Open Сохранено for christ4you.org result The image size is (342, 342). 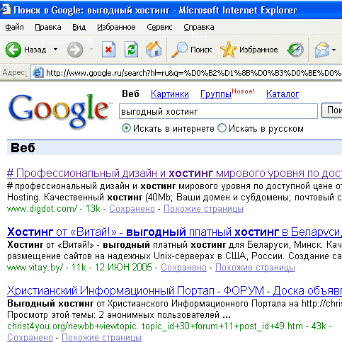pos(30,337)
